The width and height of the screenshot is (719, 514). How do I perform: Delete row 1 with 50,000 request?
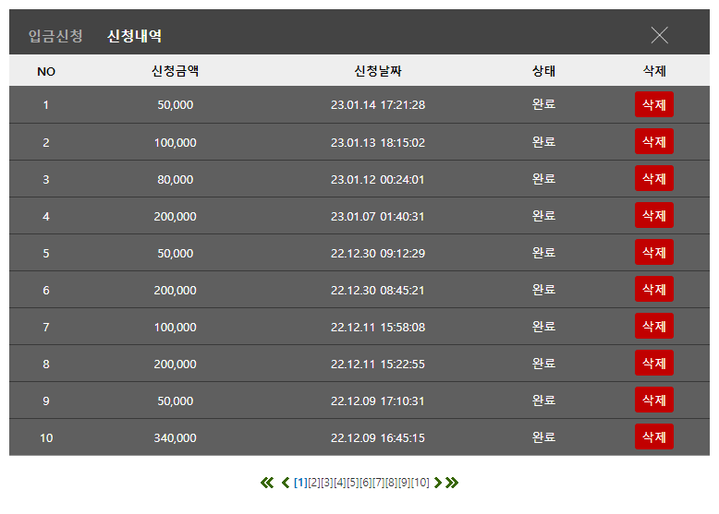click(654, 104)
